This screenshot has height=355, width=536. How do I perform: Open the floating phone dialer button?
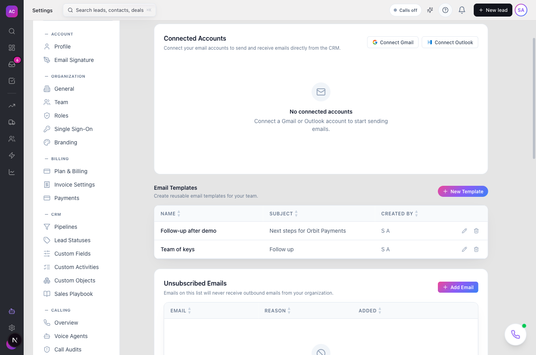[x=516, y=334]
